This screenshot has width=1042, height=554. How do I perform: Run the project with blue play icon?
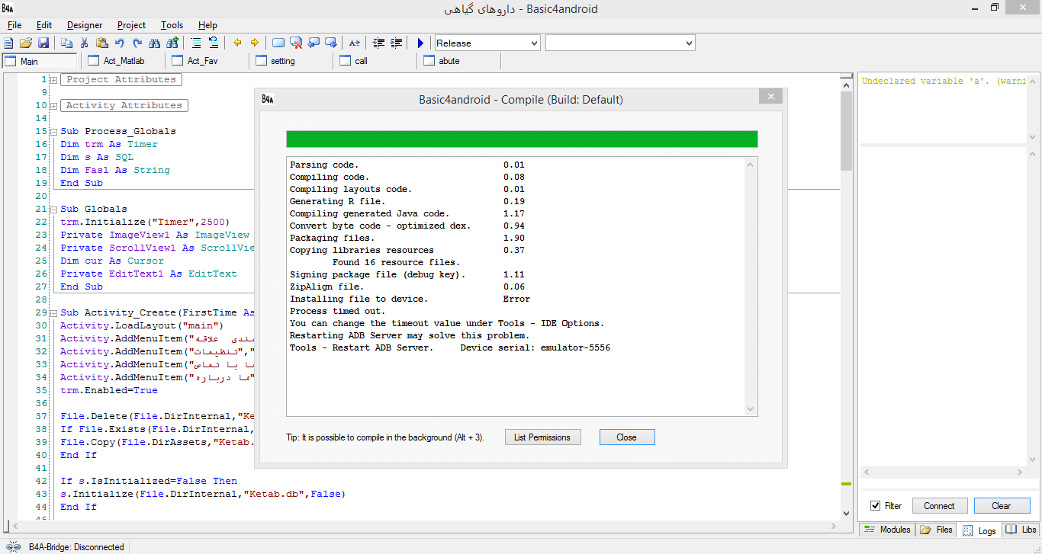click(420, 43)
